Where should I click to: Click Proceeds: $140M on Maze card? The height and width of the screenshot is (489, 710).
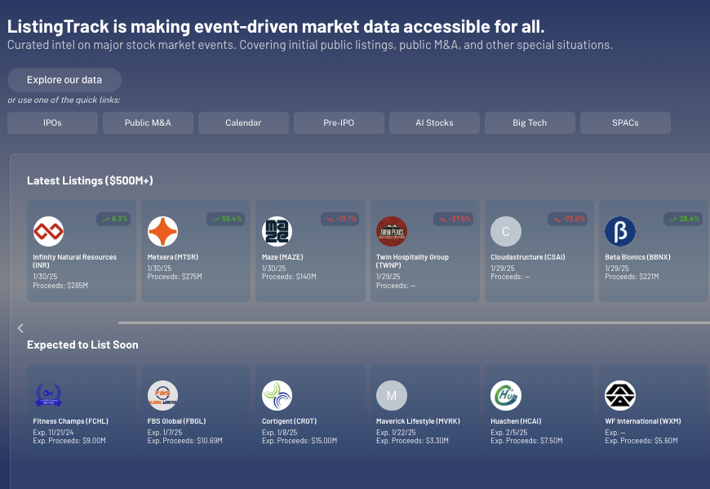[289, 277]
